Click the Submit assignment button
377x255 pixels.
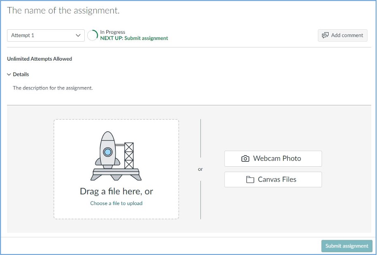pos(347,246)
